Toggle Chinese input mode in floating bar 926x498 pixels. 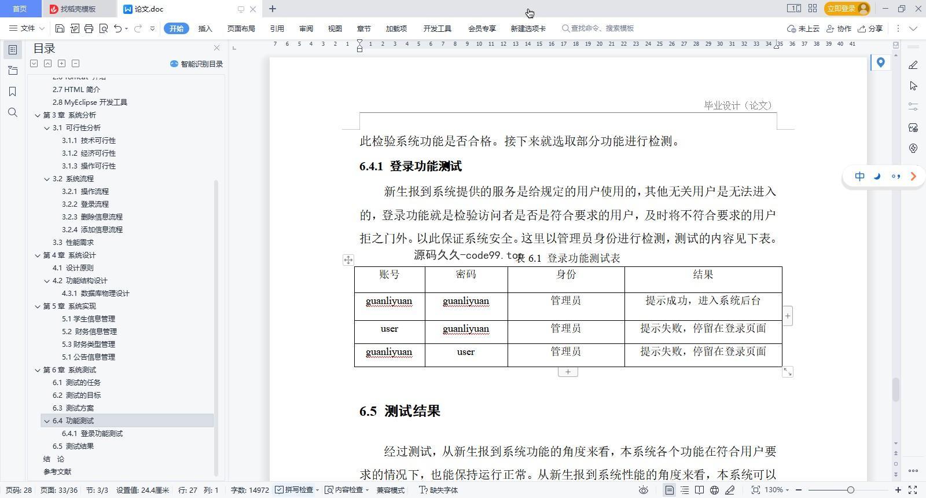859,177
